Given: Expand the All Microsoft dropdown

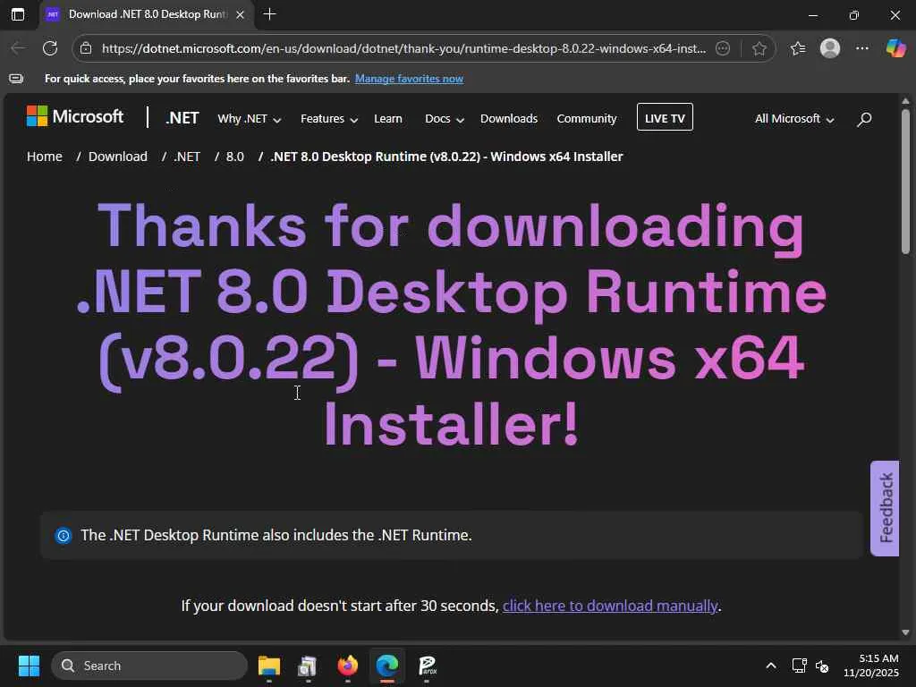Looking at the screenshot, I should [794, 119].
